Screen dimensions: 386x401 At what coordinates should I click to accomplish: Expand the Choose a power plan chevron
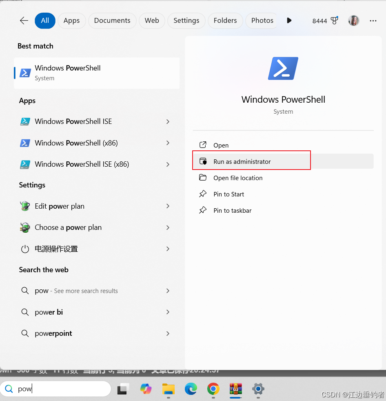(x=168, y=227)
